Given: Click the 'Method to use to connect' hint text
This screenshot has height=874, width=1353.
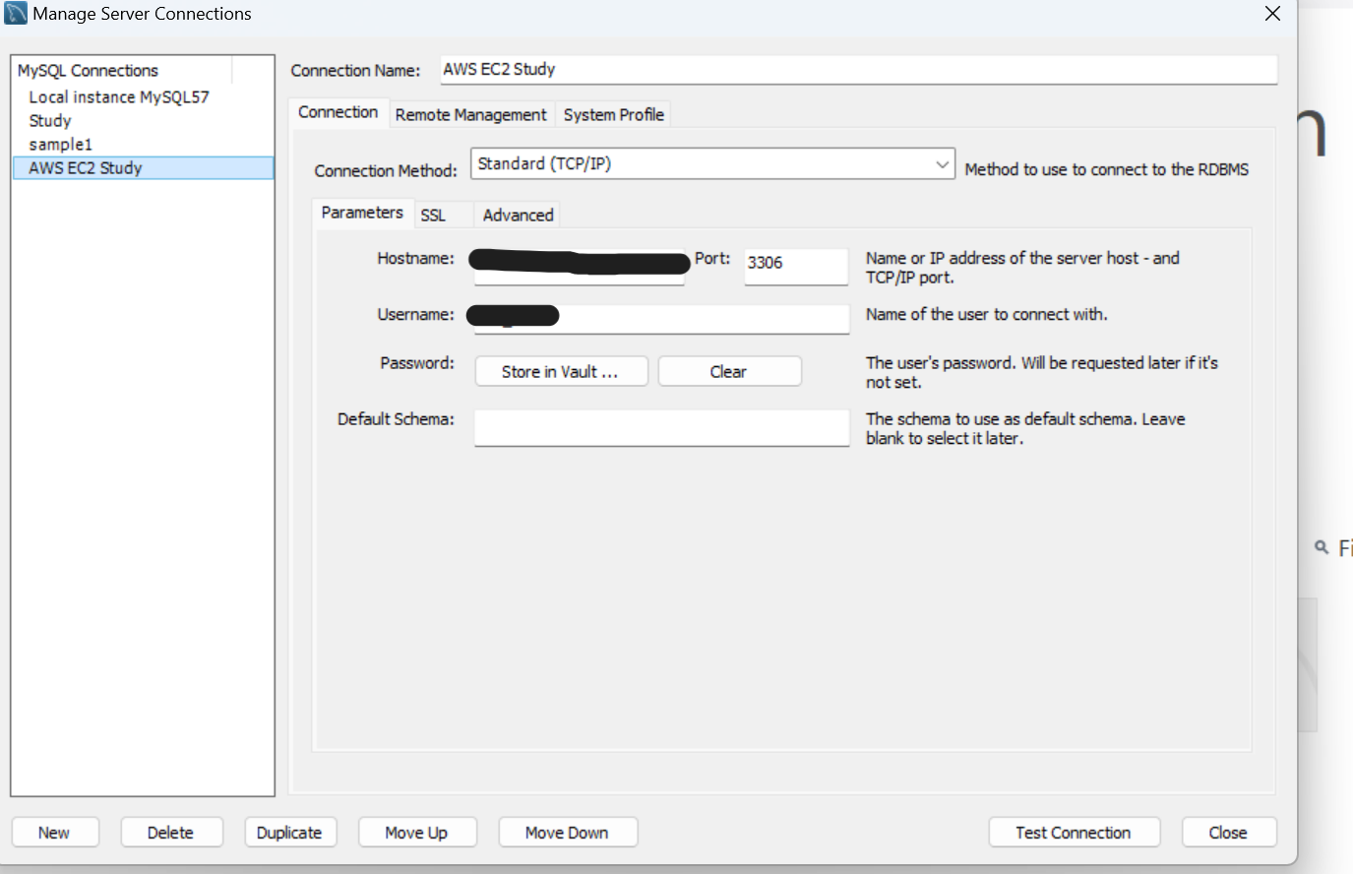Looking at the screenshot, I should click(x=1106, y=170).
